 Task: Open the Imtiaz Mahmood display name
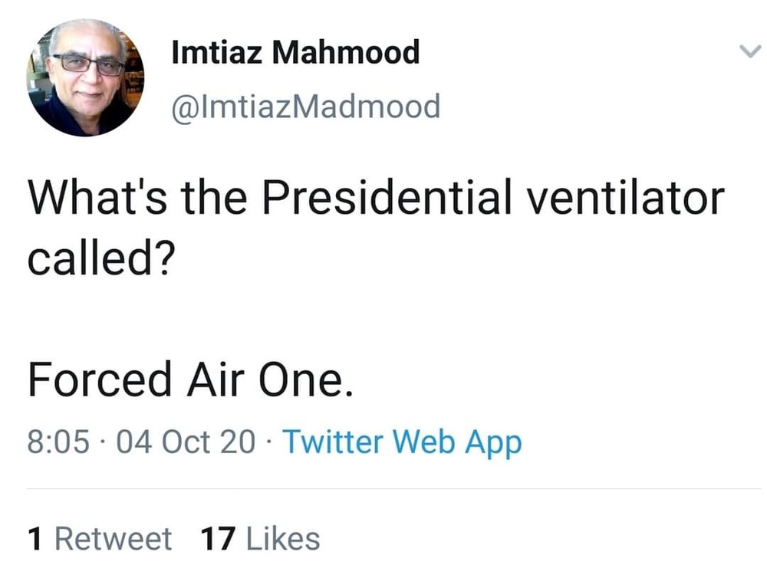tap(295, 53)
